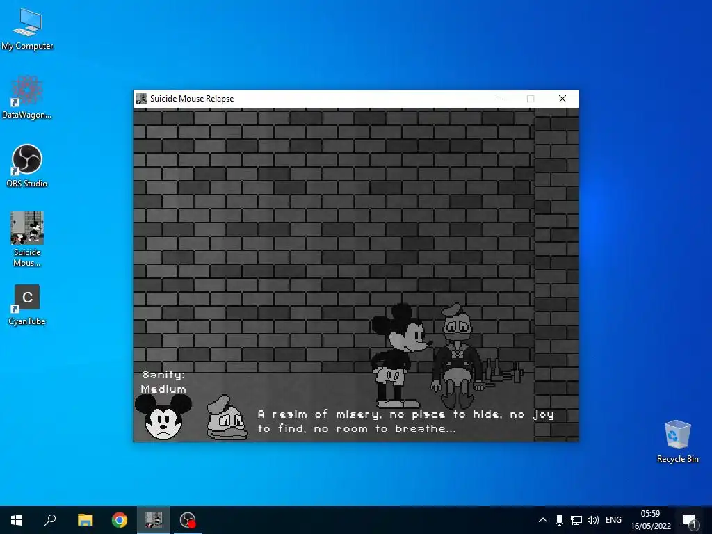Minimize the Suicide Mouse Relapse window
The height and width of the screenshot is (534, 712).
click(x=499, y=99)
